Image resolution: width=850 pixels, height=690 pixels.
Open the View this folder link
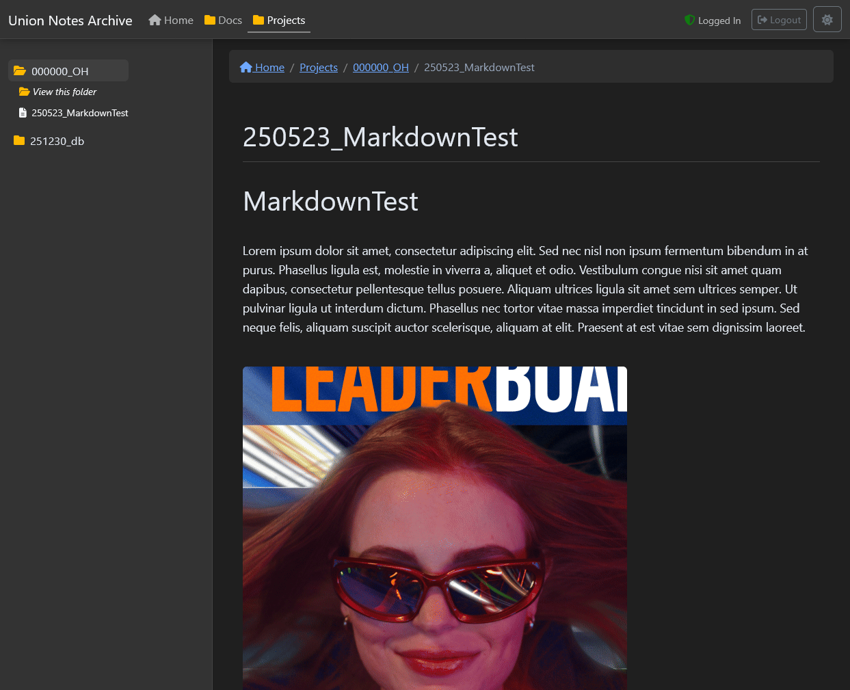[x=64, y=92]
